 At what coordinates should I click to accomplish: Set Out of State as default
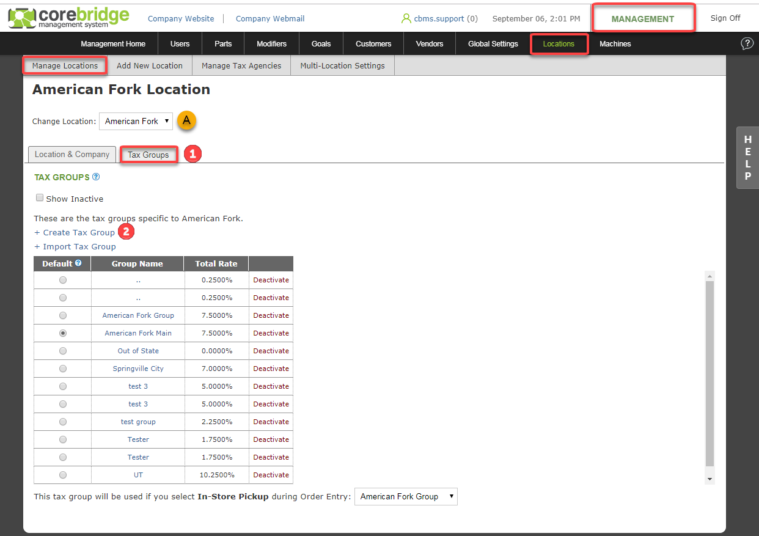(63, 351)
